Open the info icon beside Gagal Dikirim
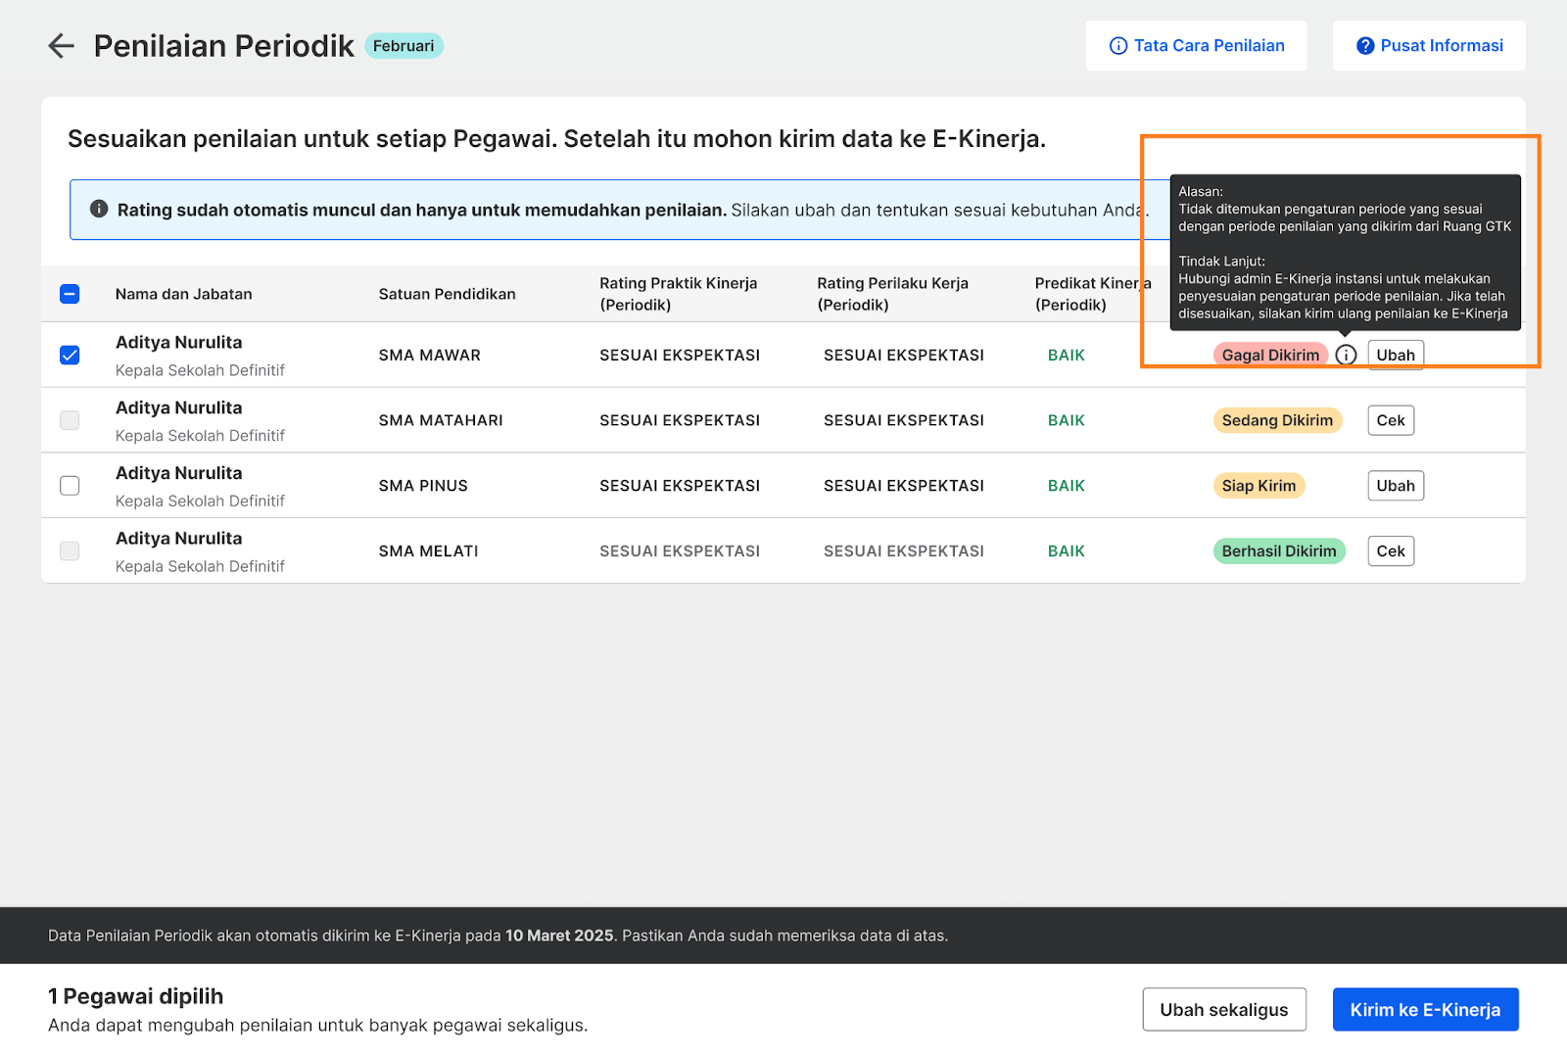Viewport: 1567px width, 1055px height. click(1347, 355)
